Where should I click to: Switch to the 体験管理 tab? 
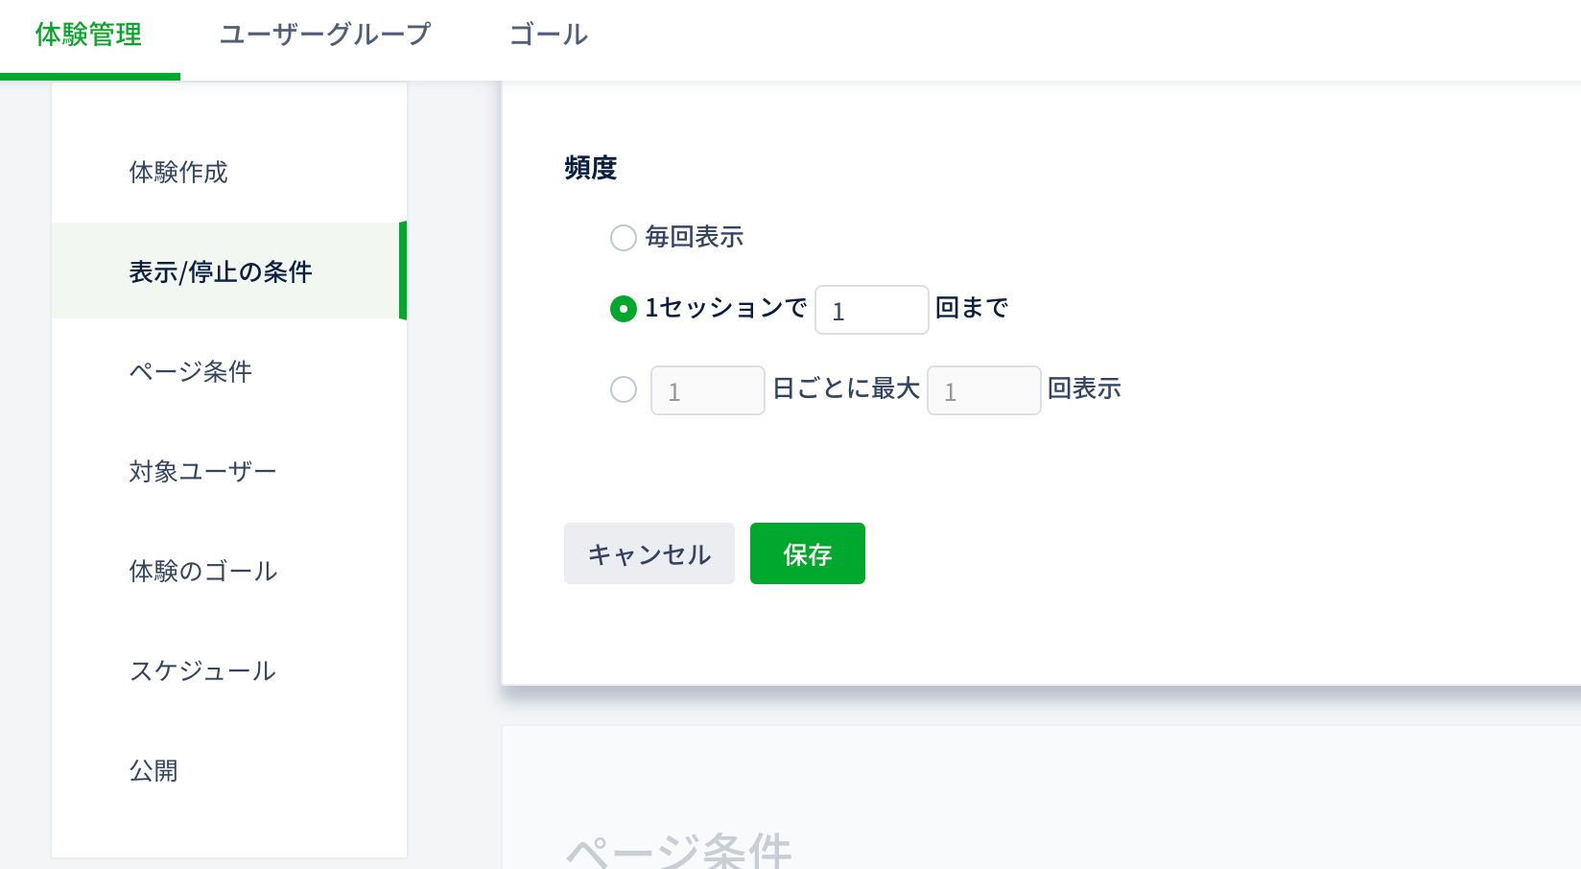(x=88, y=35)
